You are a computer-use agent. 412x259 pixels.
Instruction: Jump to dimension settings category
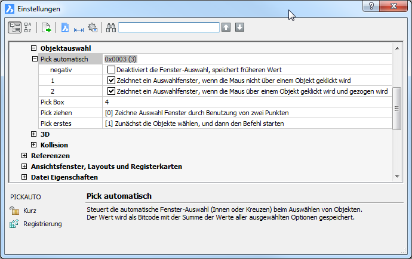click(x=78, y=27)
